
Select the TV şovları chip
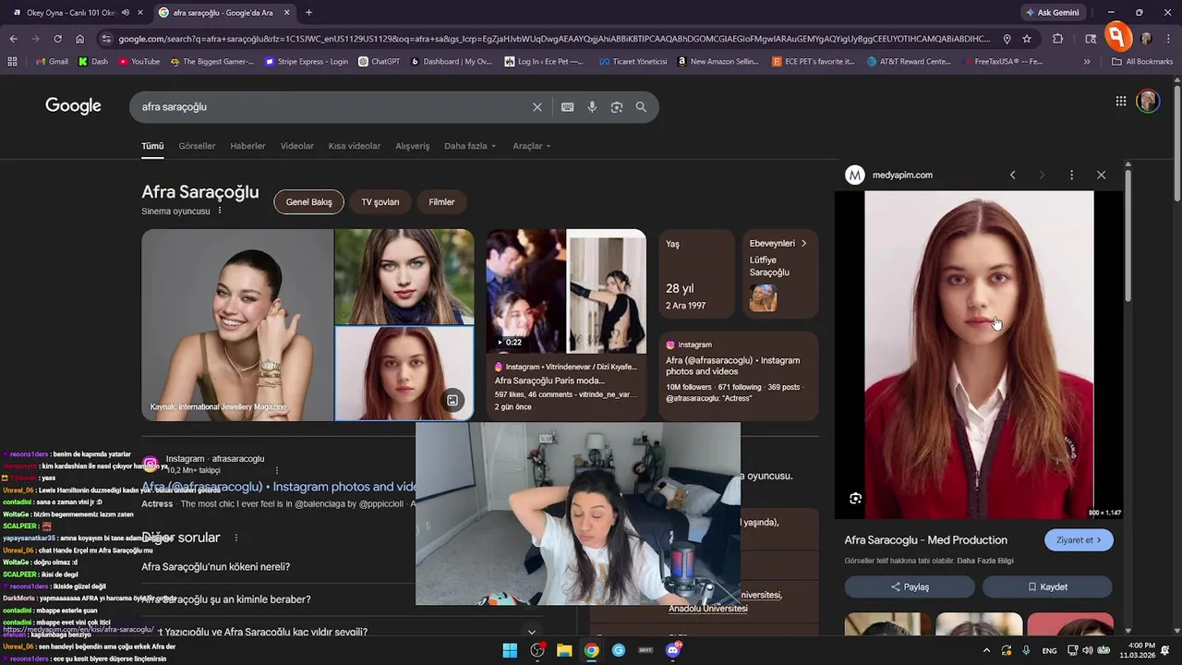click(380, 202)
